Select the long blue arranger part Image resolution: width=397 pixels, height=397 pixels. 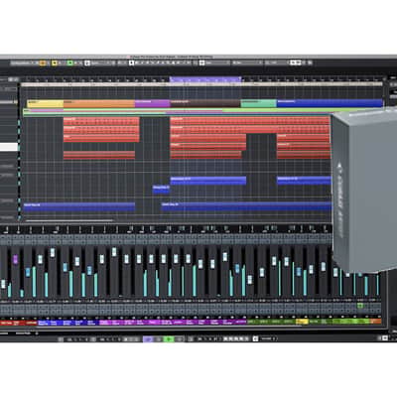[x=330, y=104]
